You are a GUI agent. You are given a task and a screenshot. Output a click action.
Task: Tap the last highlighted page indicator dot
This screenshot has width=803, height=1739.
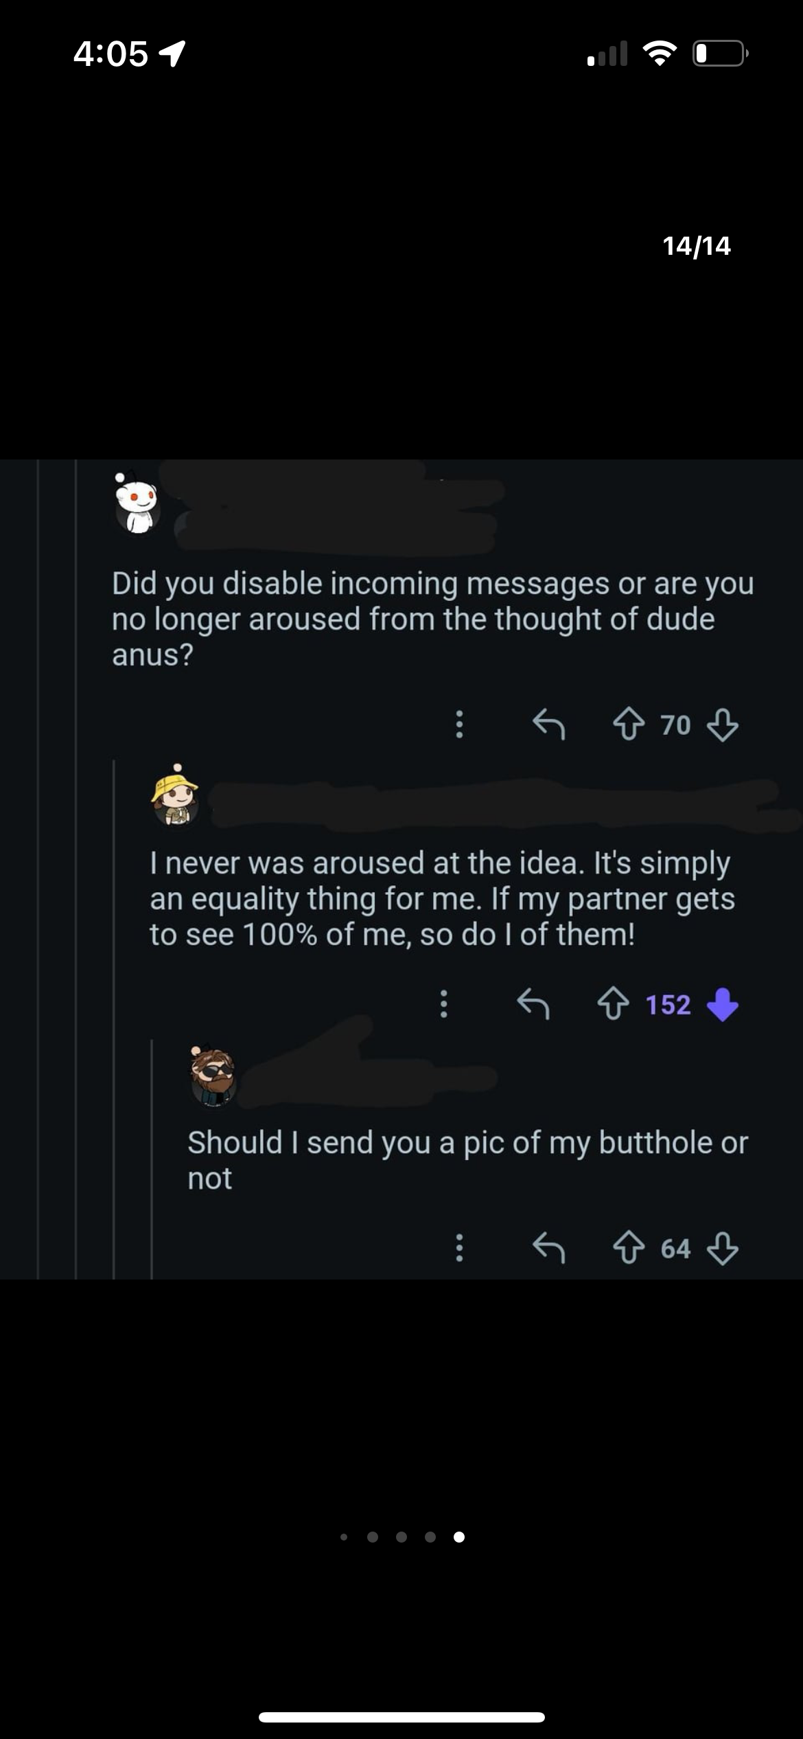[x=459, y=1536]
